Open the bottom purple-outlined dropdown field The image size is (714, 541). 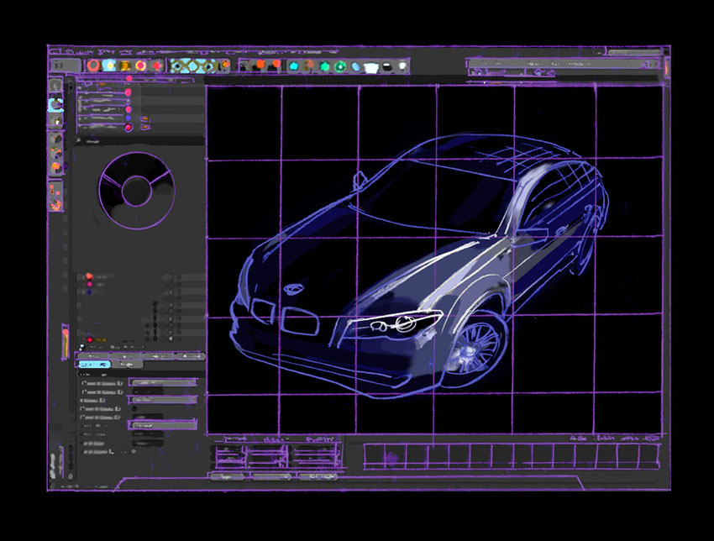163,425
